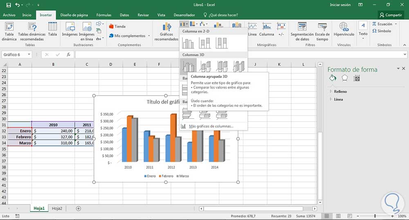This screenshot has width=409, height=220.
Task: Click Segmentación de datos
Action: [302, 32]
